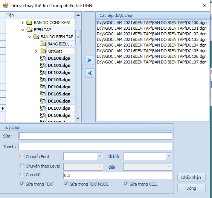
Task: Select DC106.dgn in the file tree
Action: tap(59, 101)
